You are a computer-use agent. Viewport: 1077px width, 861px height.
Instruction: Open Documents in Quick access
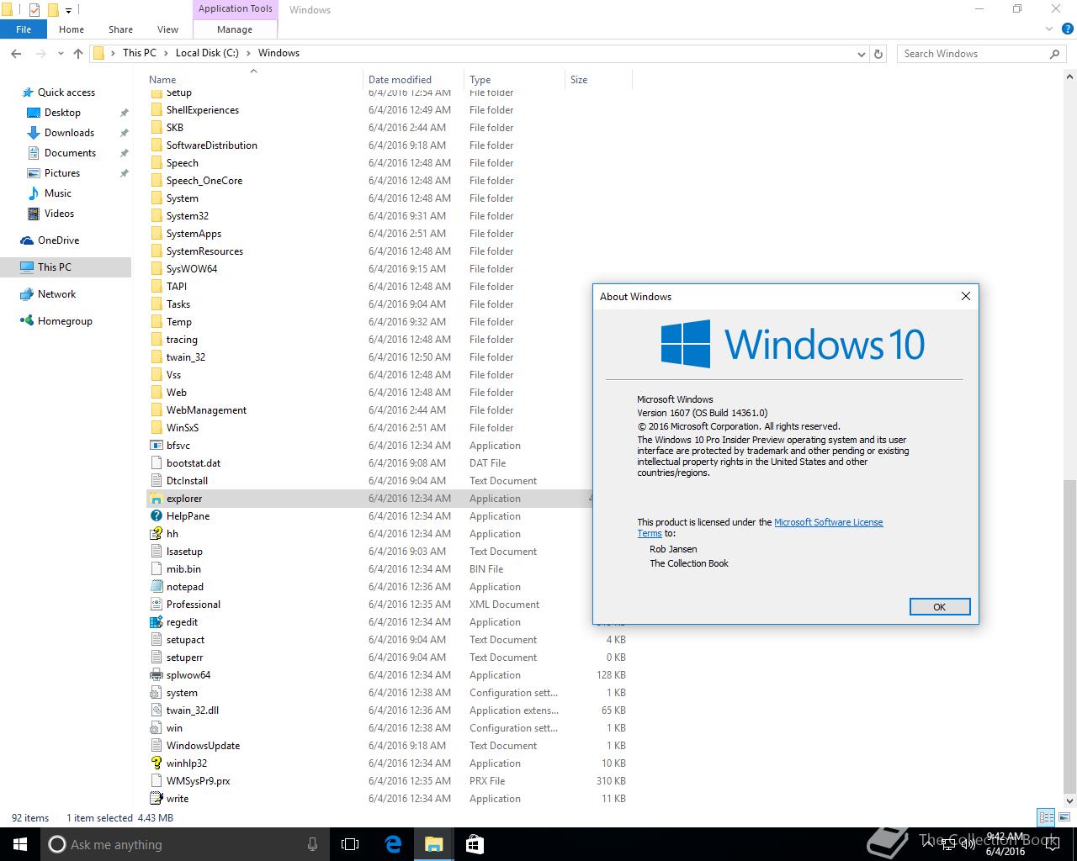[70, 153]
